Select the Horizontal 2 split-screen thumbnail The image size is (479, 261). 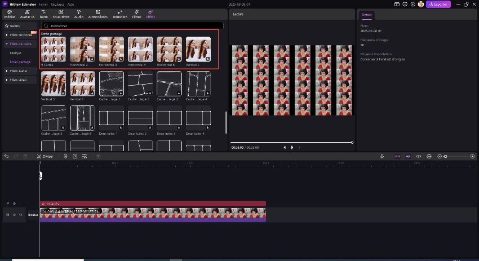(83, 50)
